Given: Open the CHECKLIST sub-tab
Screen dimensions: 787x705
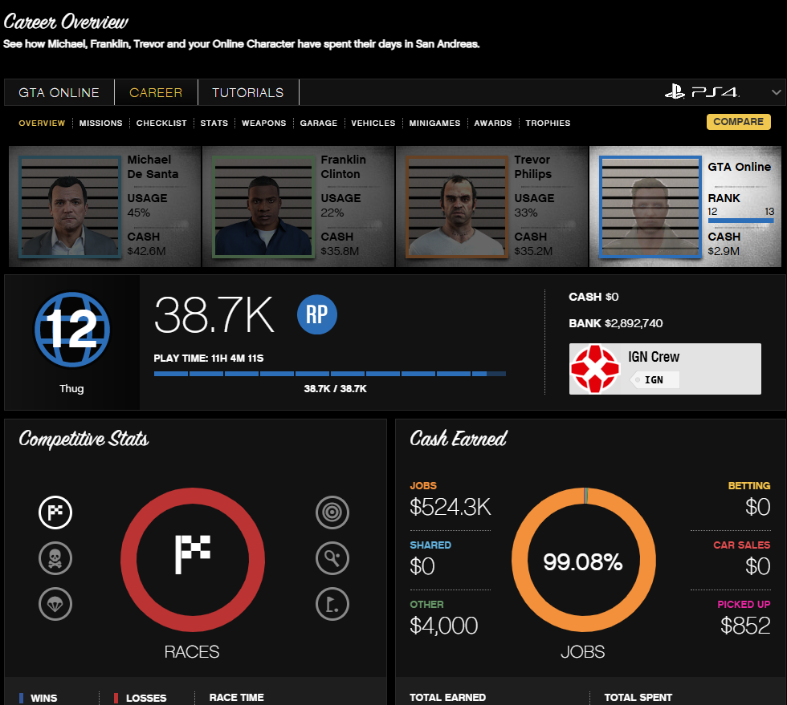Looking at the screenshot, I should click(161, 123).
